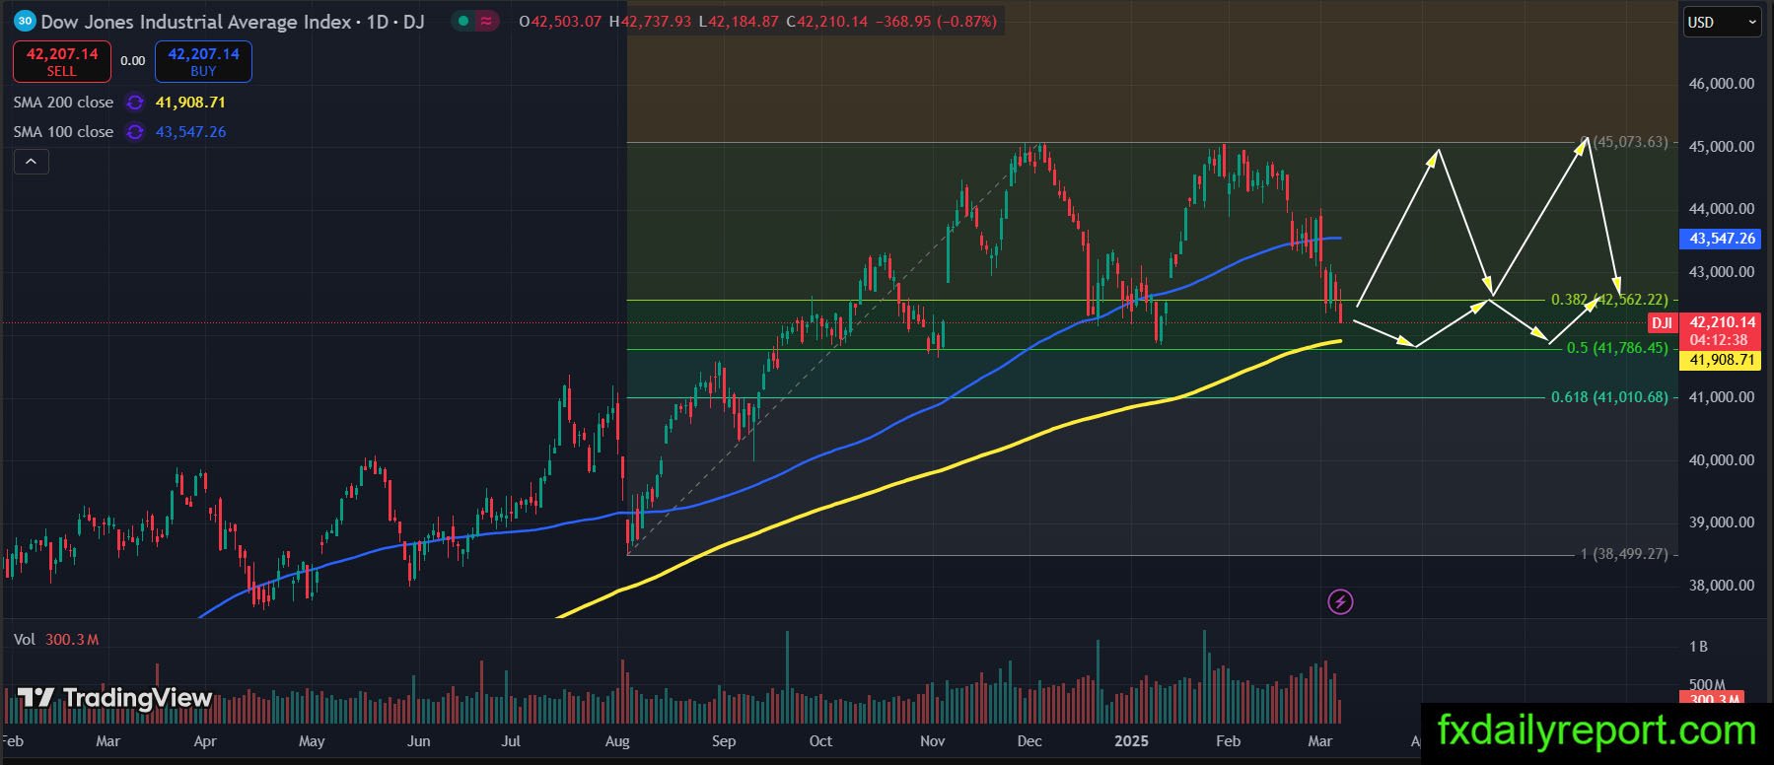1774x765 pixels.
Task: Click the refresh icon beside SMA 100 close
Action: (135, 132)
